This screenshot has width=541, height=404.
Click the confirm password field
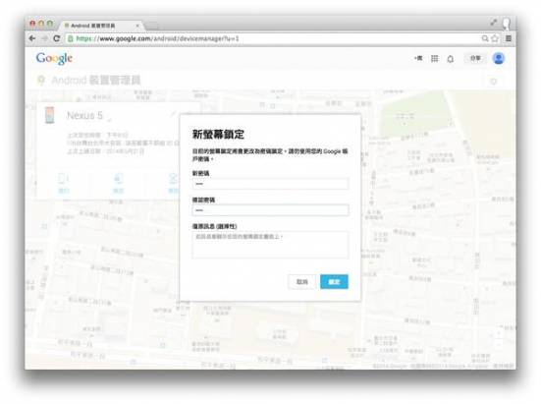[x=270, y=210]
